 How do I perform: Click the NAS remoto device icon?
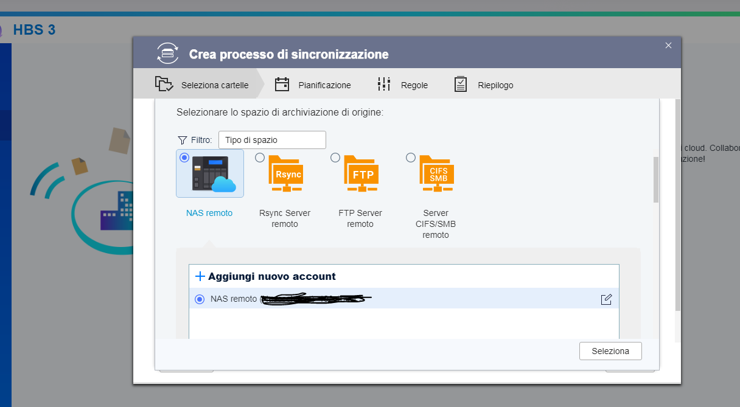(x=214, y=174)
